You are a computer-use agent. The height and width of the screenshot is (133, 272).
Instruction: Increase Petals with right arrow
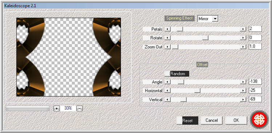tap(243, 29)
